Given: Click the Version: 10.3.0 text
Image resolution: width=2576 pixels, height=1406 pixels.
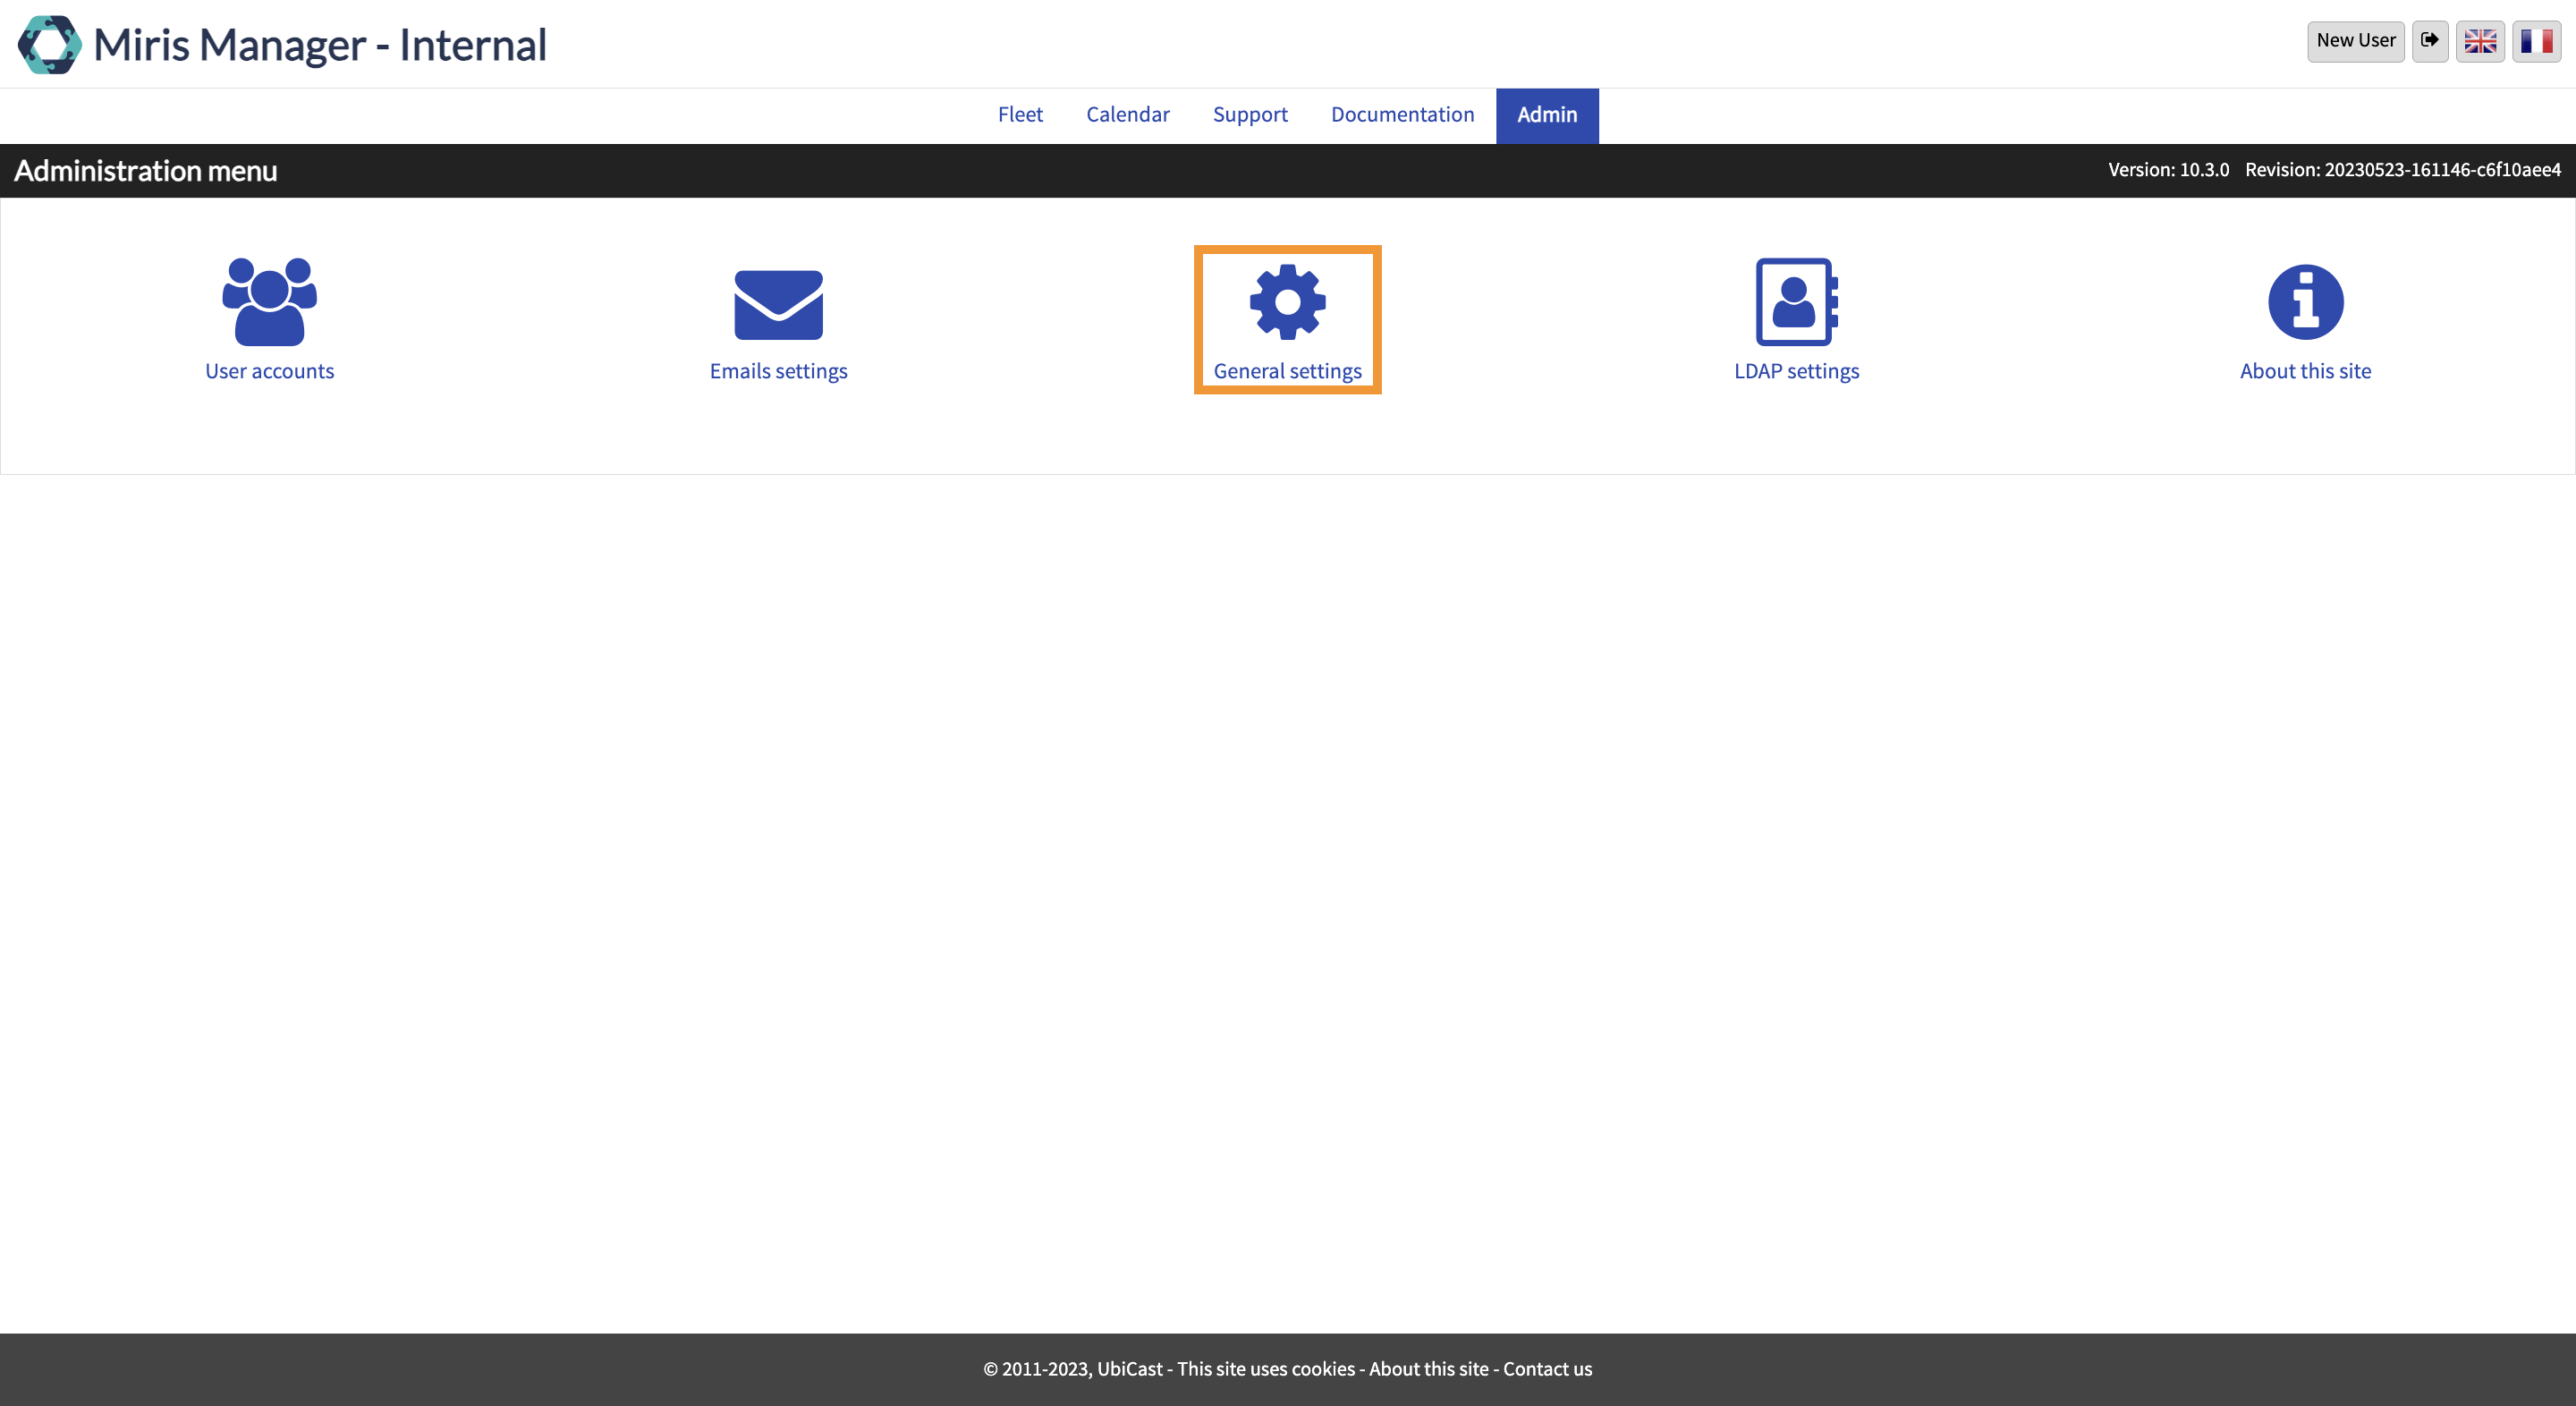Looking at the screenshot, I should point(2168,170).
